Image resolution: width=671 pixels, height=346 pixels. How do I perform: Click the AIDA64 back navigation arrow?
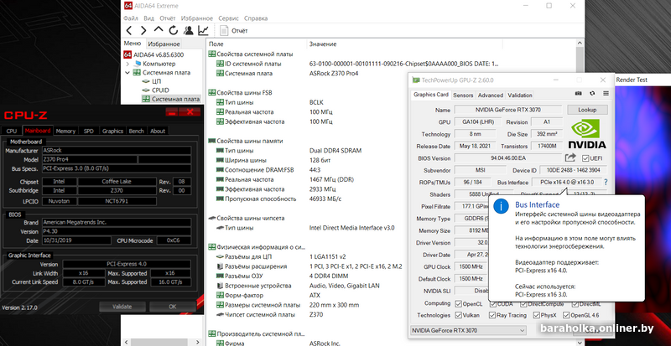click(x=130, y=30)
